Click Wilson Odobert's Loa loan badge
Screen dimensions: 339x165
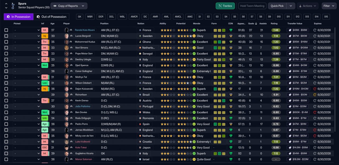(x=45, y=83)
